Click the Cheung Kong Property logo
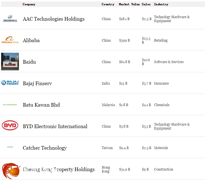 click(x=11, y=171)
